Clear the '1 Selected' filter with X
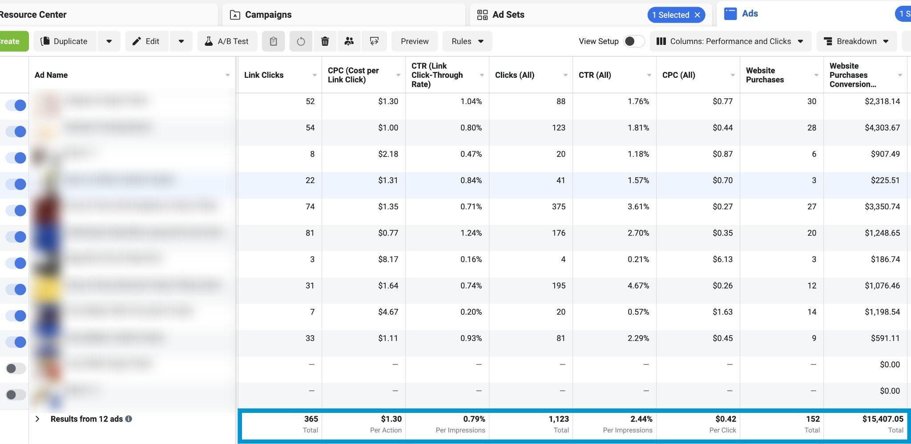 pos(697,15)
